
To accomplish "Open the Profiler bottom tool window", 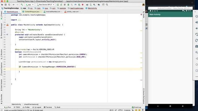I will pyautogui.click(x=26, y=107).
